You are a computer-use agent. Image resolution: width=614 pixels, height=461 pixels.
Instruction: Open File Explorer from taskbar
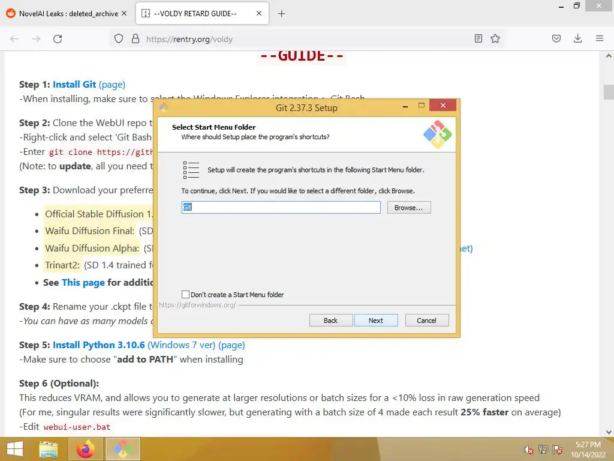coord(49,449)
